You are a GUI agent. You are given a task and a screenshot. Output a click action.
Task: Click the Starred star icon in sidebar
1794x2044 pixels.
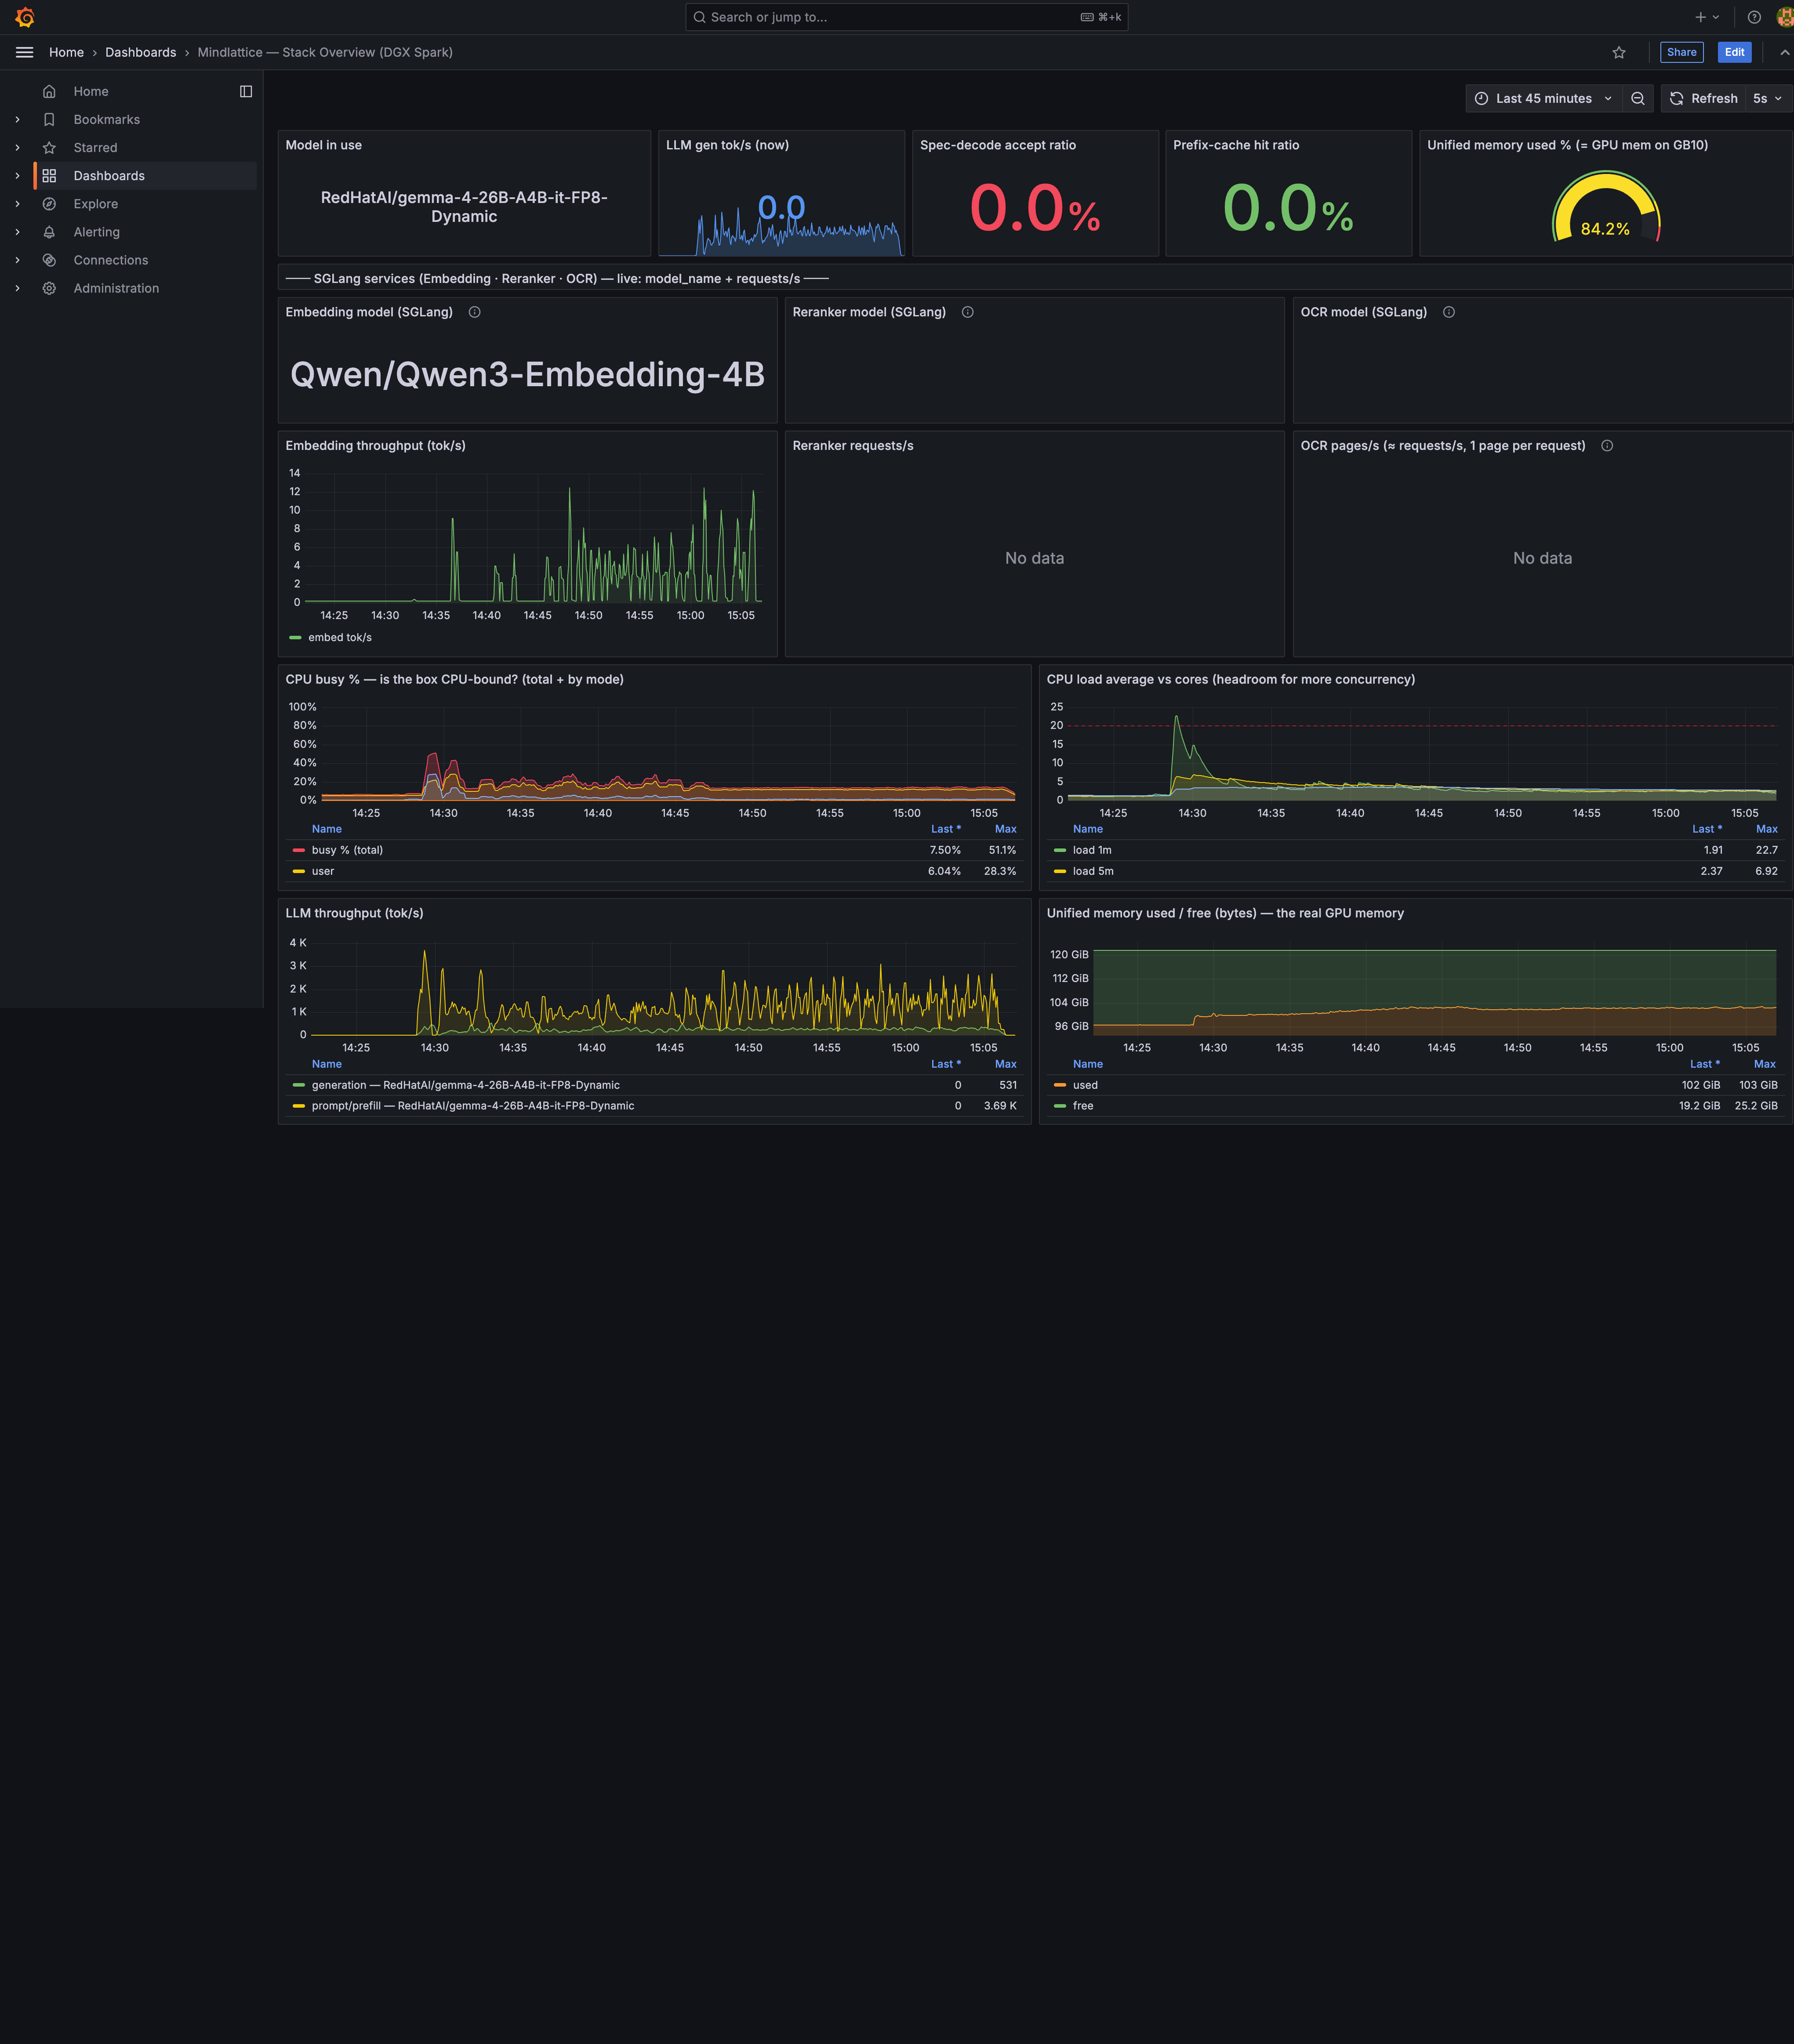coord(49,147)
